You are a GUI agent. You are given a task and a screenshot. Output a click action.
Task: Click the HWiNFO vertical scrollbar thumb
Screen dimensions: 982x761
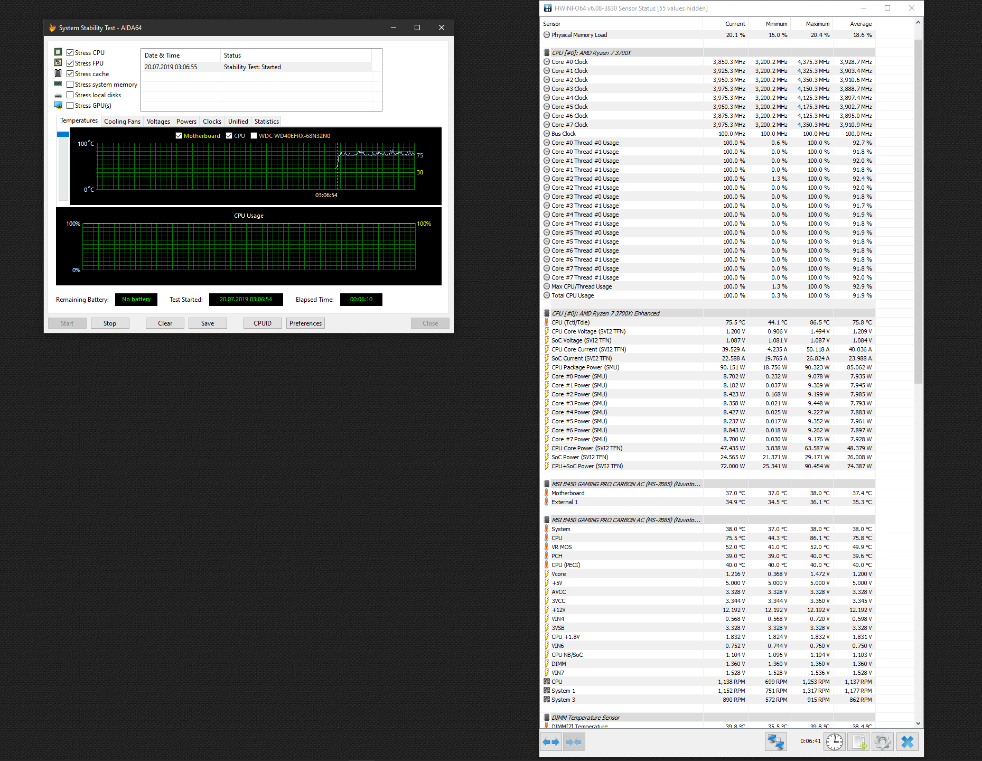(x=918, y=211)
